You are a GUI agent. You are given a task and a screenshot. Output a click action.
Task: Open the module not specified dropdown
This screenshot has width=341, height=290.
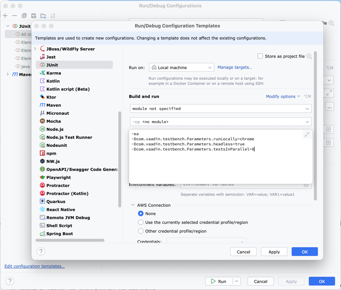[221, 108]
